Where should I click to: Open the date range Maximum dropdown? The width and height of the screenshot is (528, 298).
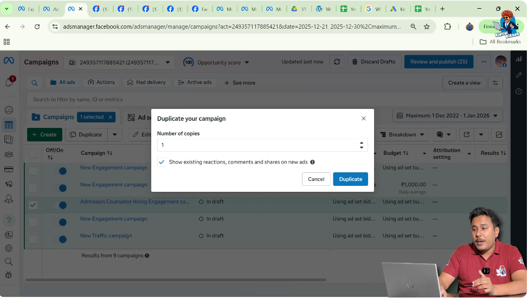pyautogui.click(x=448, y=116)
